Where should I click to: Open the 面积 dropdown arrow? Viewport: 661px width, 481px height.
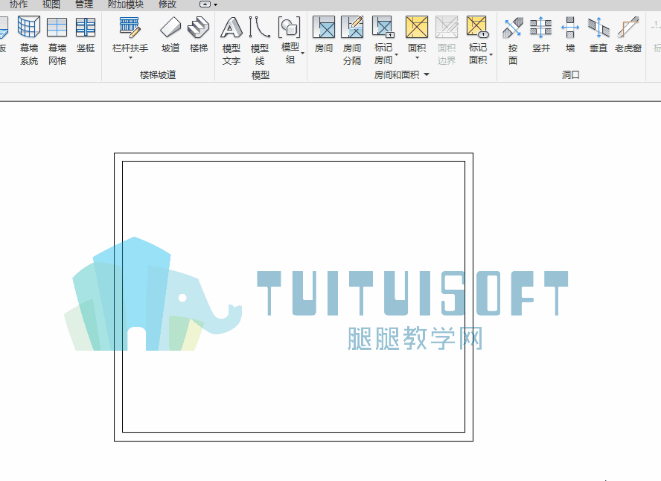tap(417, 58)
